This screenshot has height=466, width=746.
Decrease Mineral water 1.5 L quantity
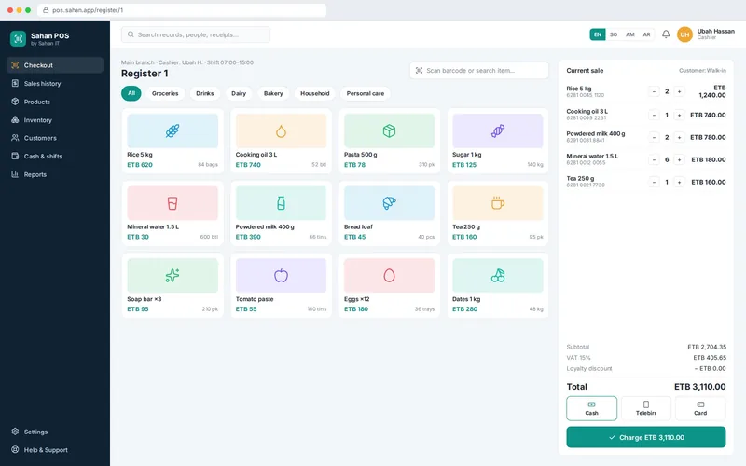654,159
